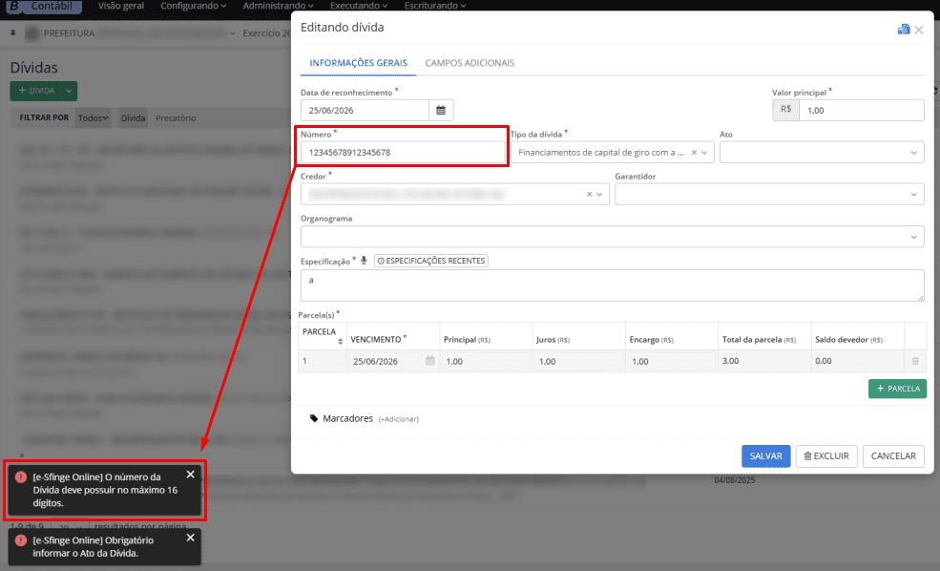Image resolution: width=940 pixels, height=571 pixels.
Task: Switch to the CAMPOS ADICIONAIS tab
Action: (x=470, y=63)
